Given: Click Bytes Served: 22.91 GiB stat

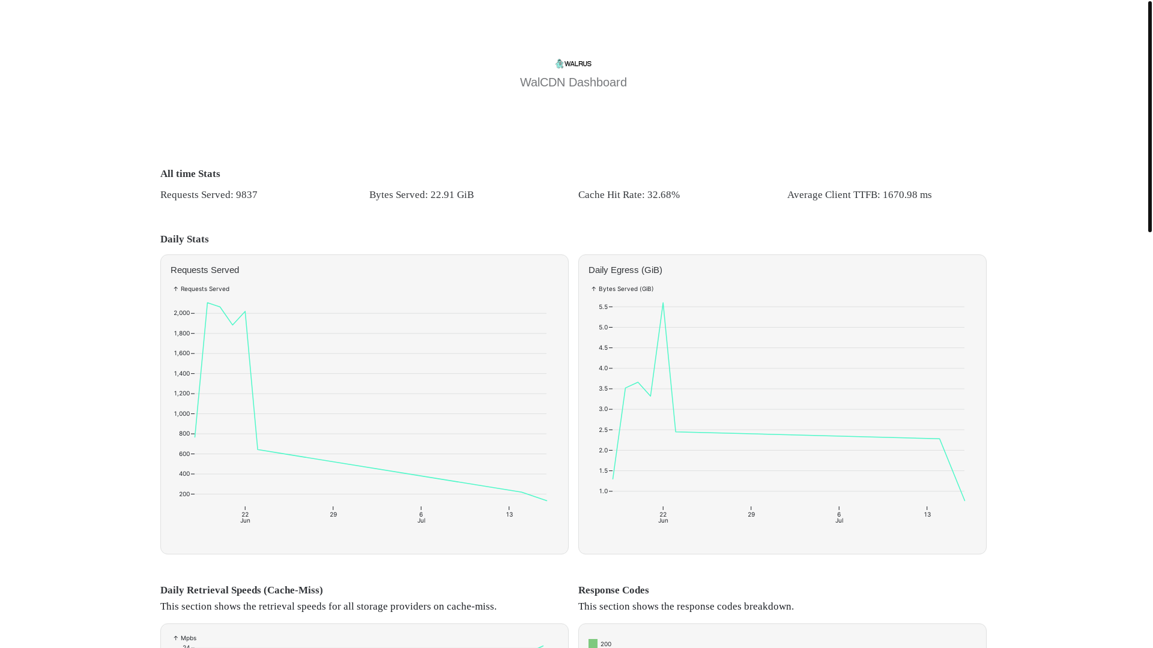Looking at the screenshot, I should [x=421, y=195].
